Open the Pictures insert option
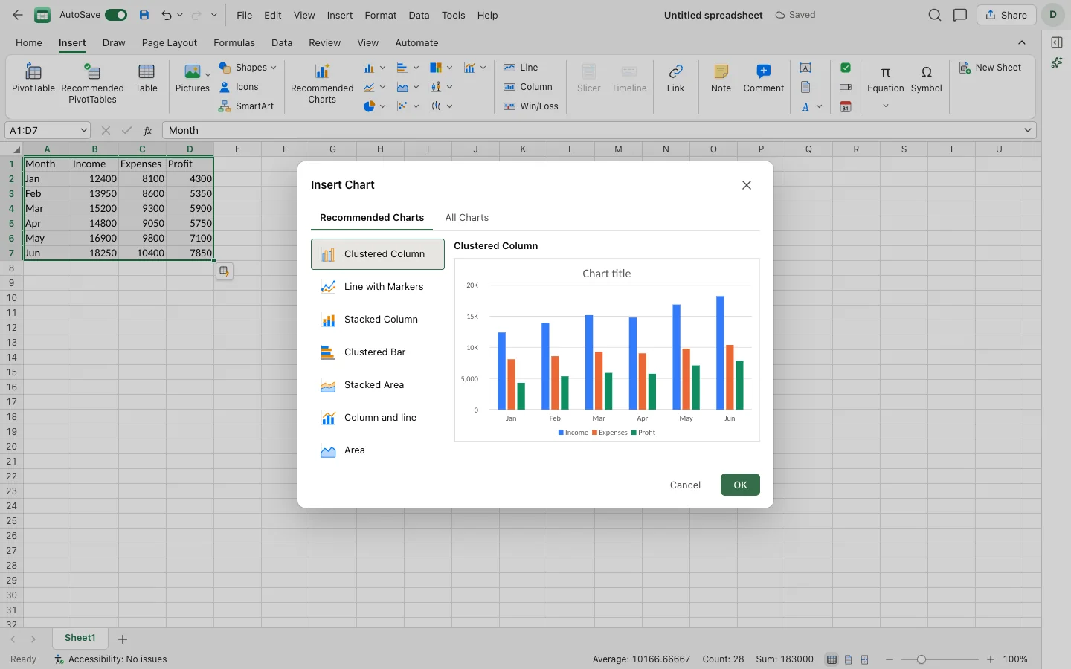Screen dimensions: 1071x669 [x=192, y=79]
